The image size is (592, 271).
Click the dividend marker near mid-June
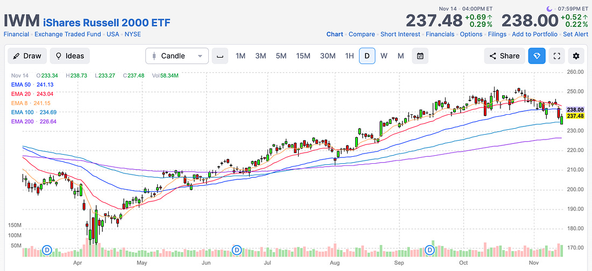tap(237, 250)
